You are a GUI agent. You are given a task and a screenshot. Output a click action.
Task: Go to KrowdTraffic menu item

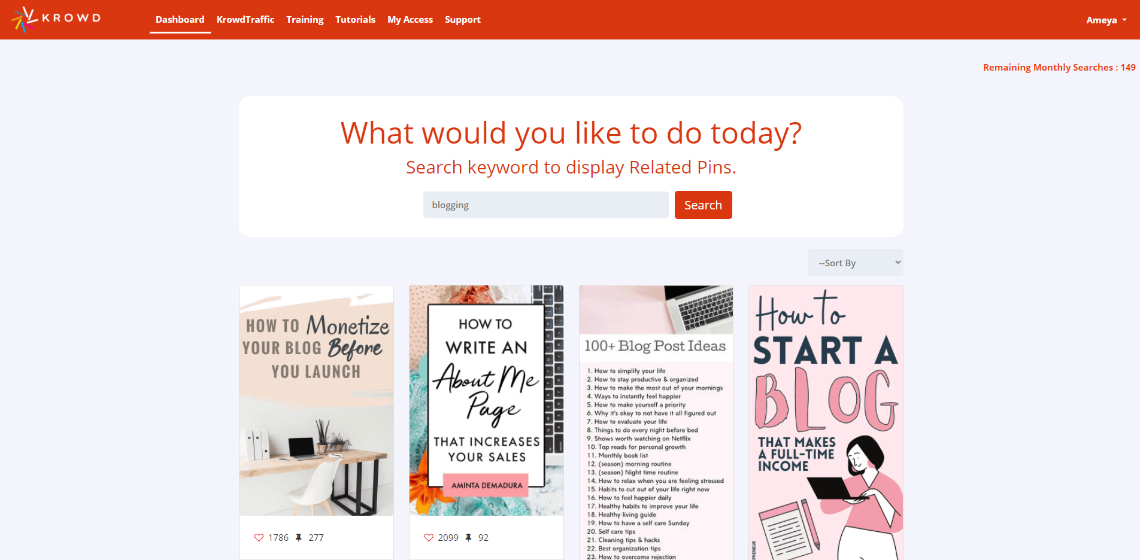[x=245, y=20]
